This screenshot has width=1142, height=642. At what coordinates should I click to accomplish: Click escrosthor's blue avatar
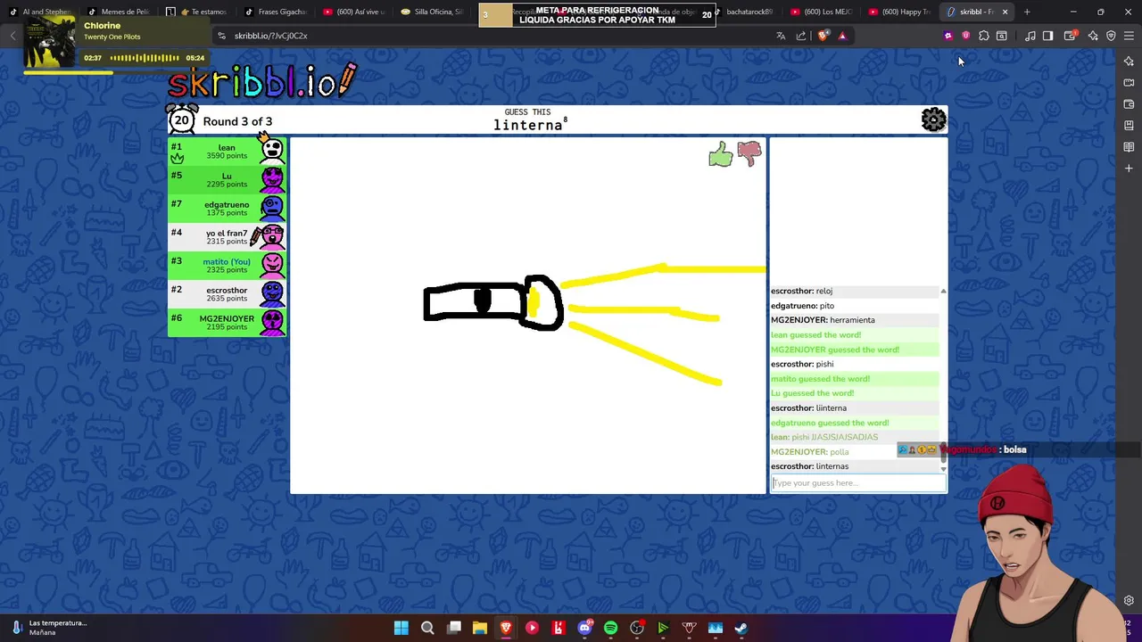pyautogui.click(x=272, y=294)
